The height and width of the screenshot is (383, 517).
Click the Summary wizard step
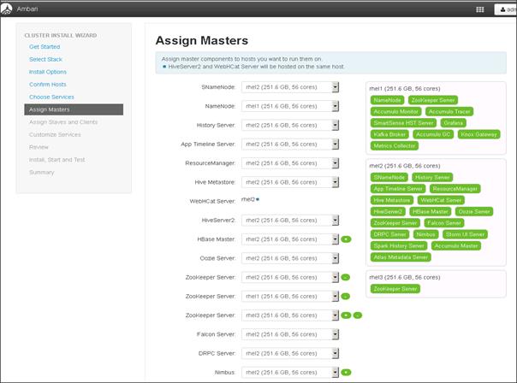(42, 172)
